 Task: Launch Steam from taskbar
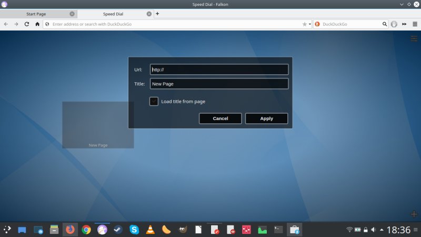[x=118, y=230]
